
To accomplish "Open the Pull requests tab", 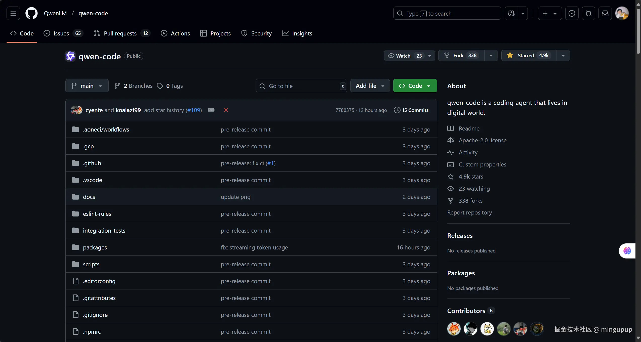I will pyautogui.click(x=122, y=33).
